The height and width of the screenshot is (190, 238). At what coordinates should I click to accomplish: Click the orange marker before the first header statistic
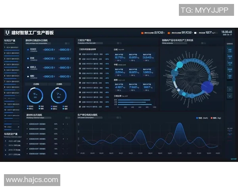point(142,33)
